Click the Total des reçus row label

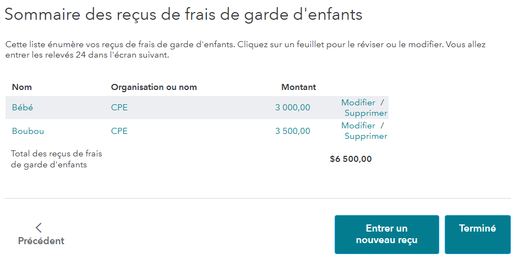(57, 159)
